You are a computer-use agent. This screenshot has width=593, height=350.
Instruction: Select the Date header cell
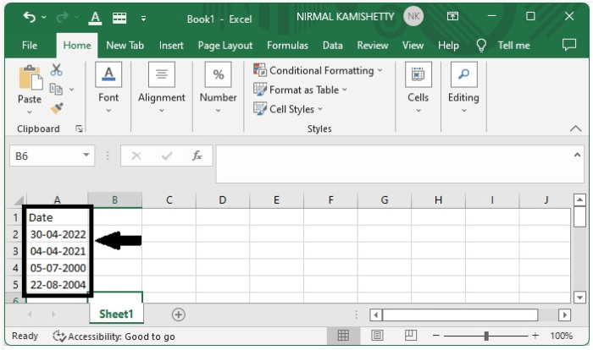(x=58, y=217)
